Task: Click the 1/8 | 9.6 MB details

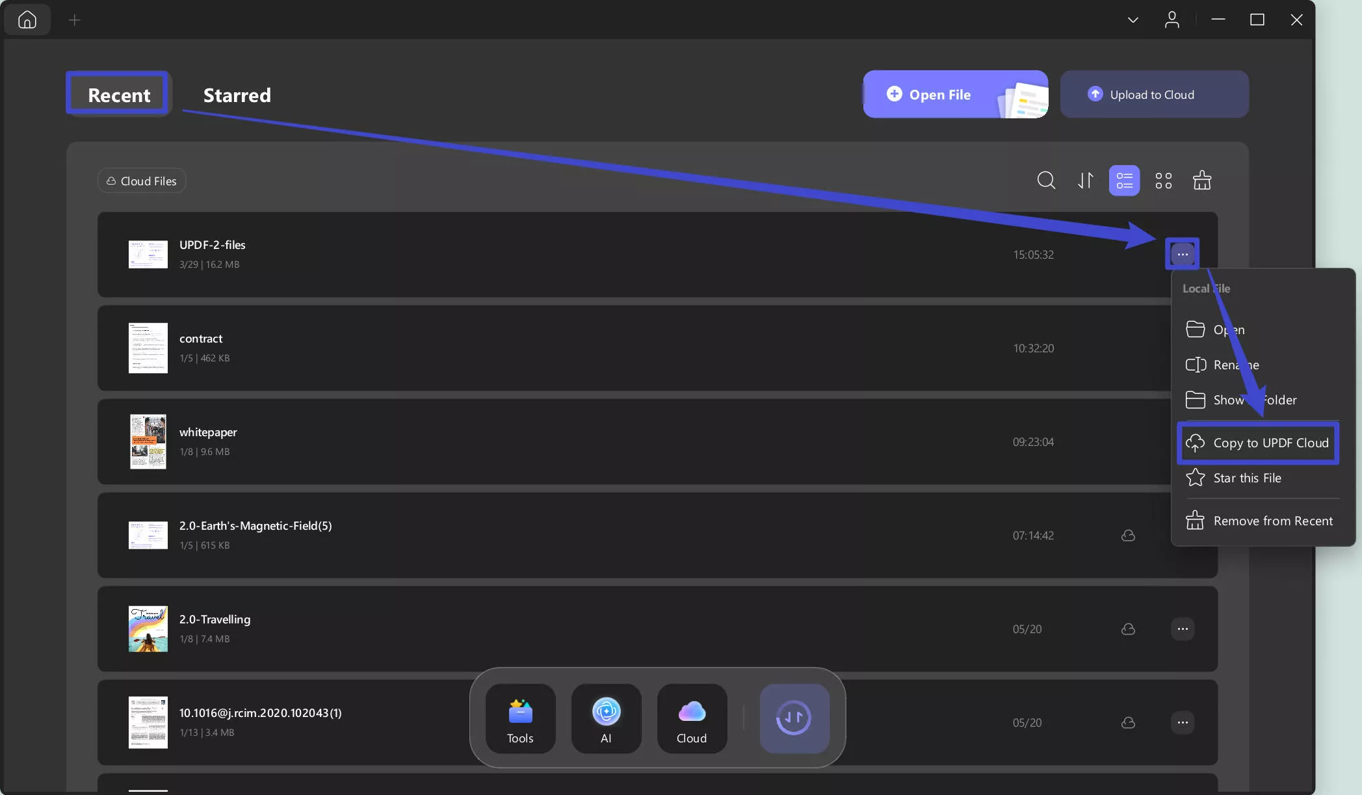Action: pos(205,452)
